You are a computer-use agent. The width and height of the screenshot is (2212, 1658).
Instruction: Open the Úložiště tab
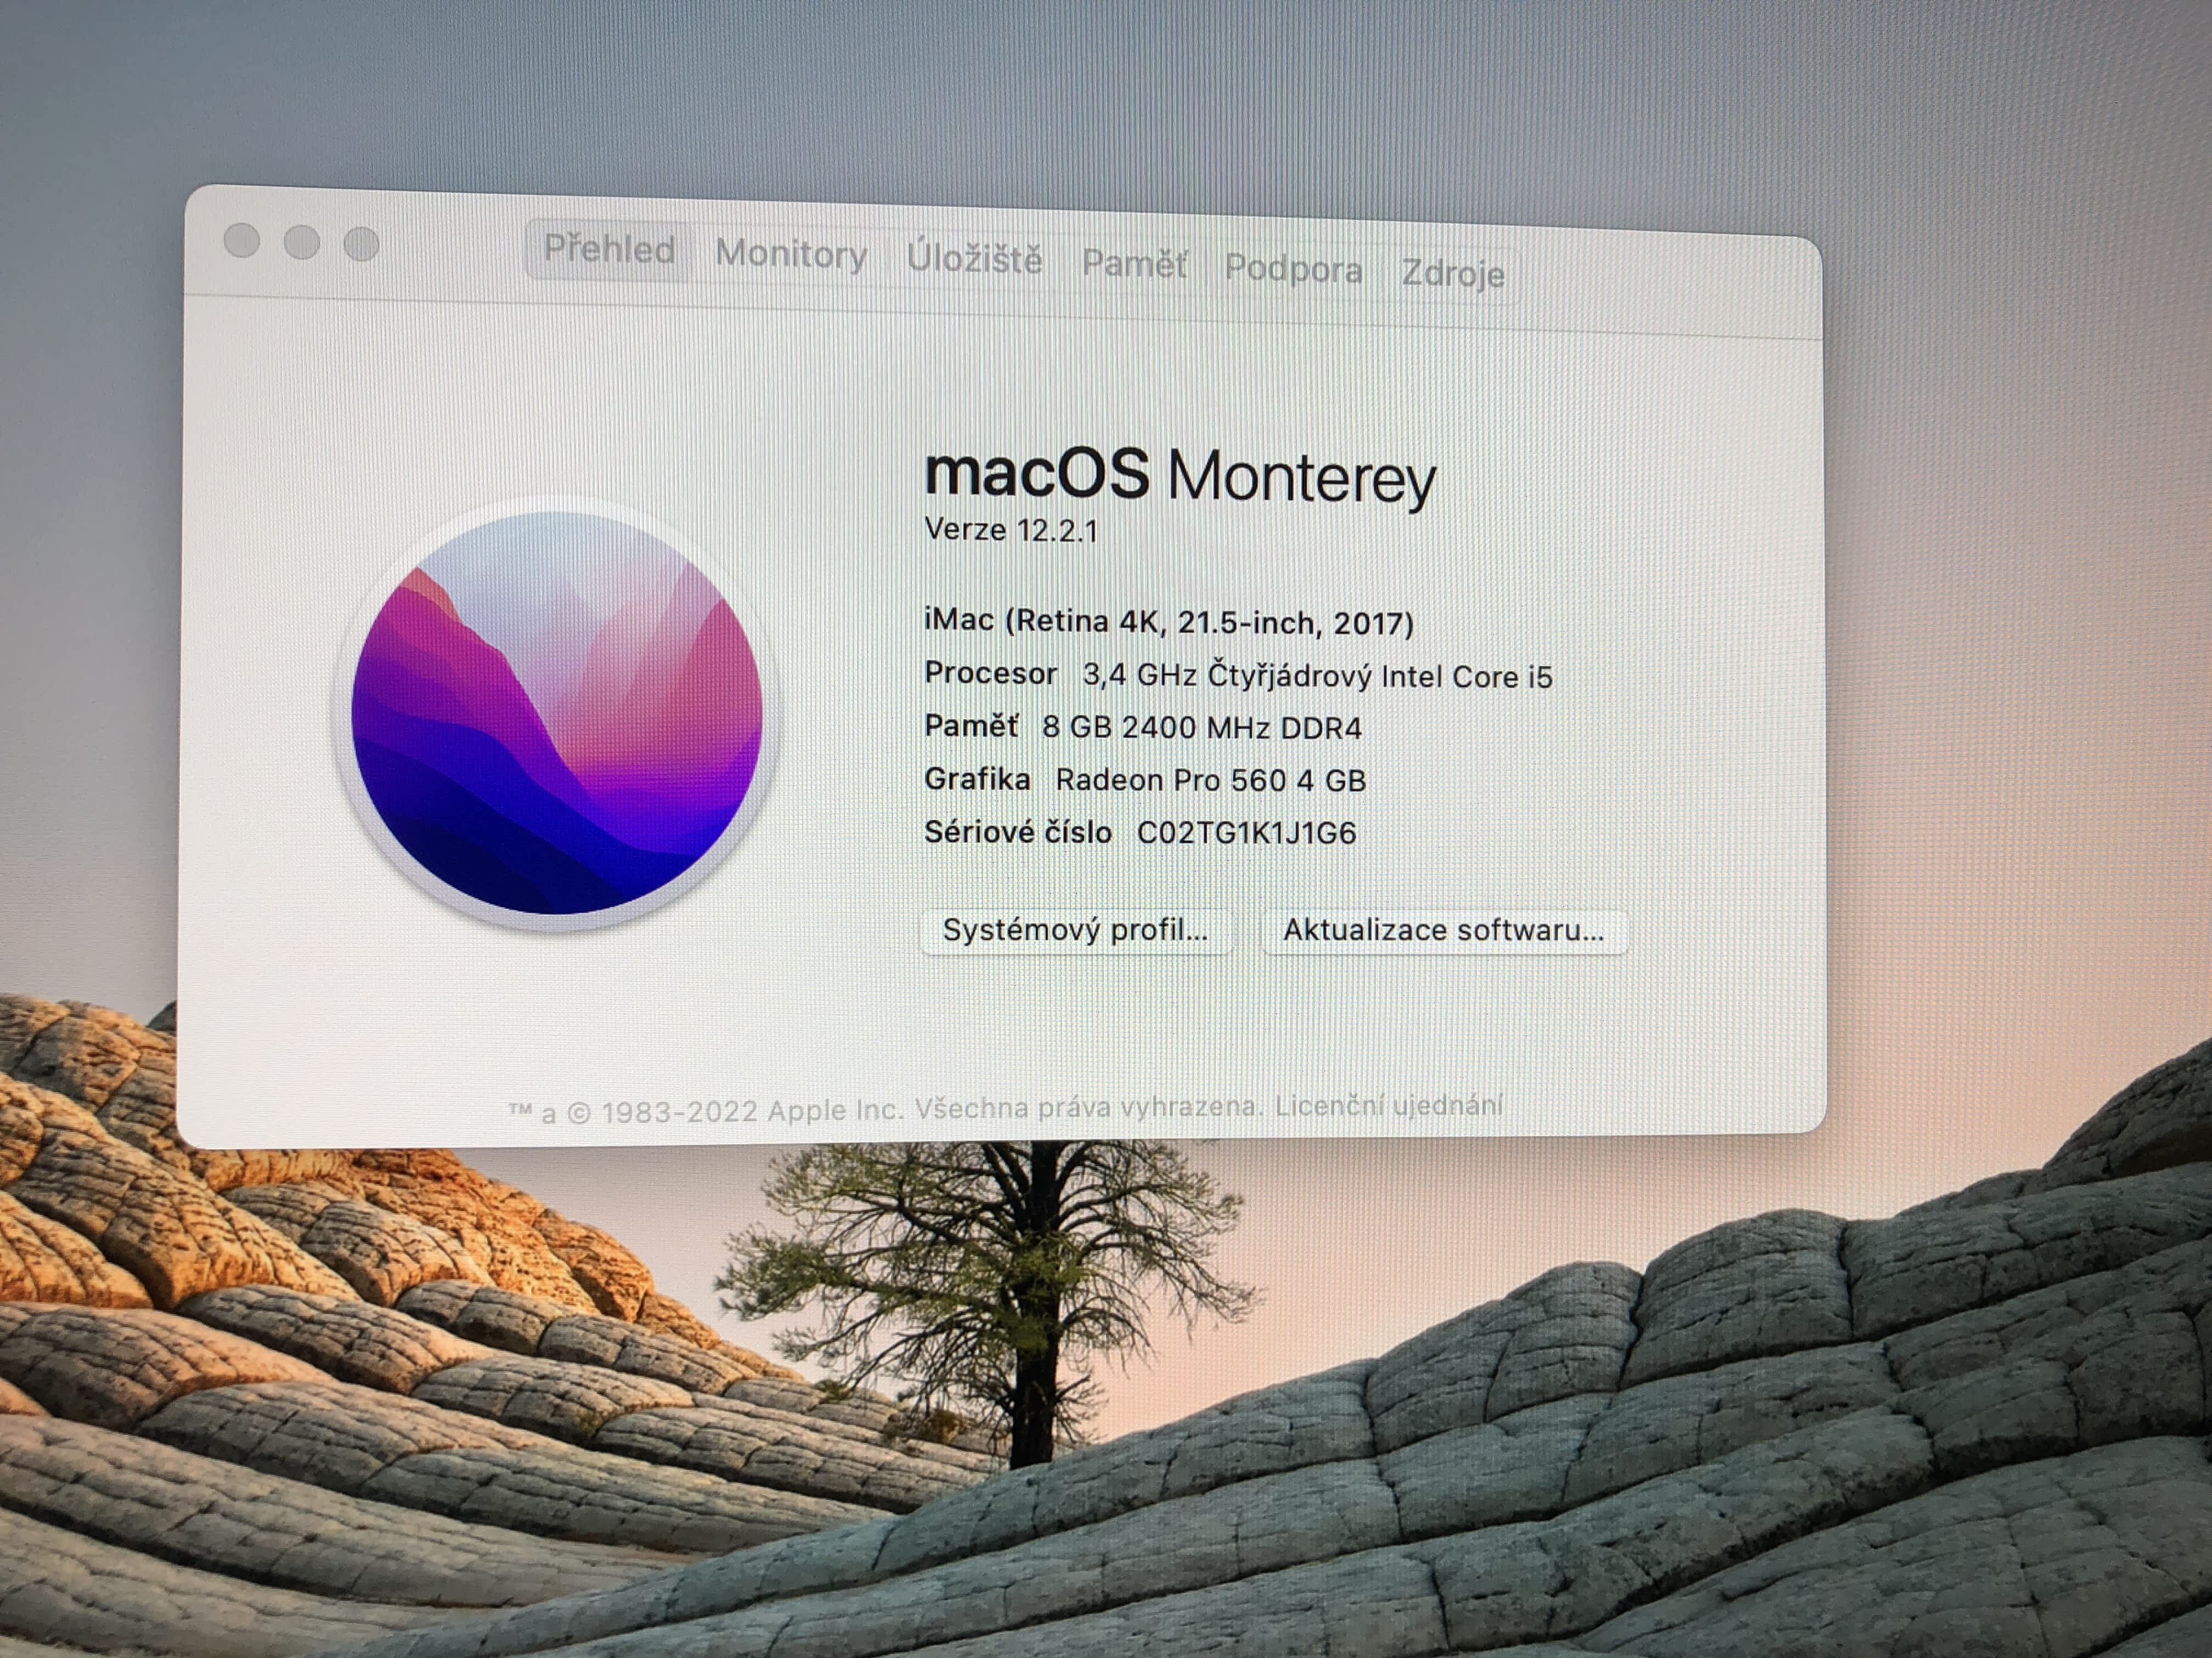tap(974, 260)
